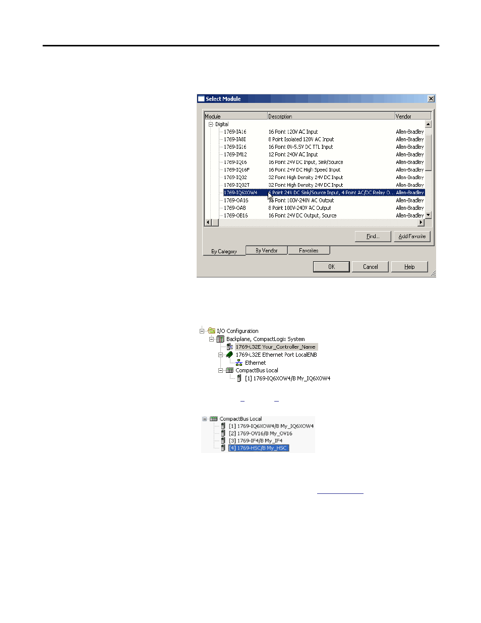Select 1769-L32E Your_Controller_Name node
481x623 pixels.
pos(276,347)
